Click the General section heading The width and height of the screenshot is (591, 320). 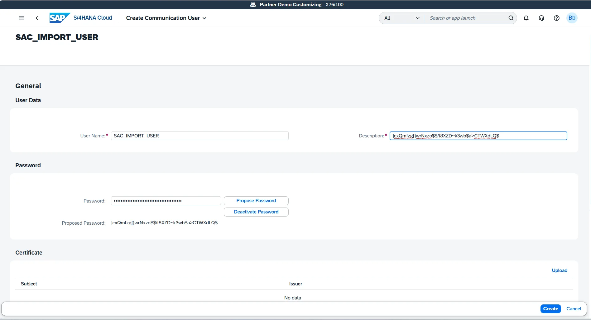(28, 86)
